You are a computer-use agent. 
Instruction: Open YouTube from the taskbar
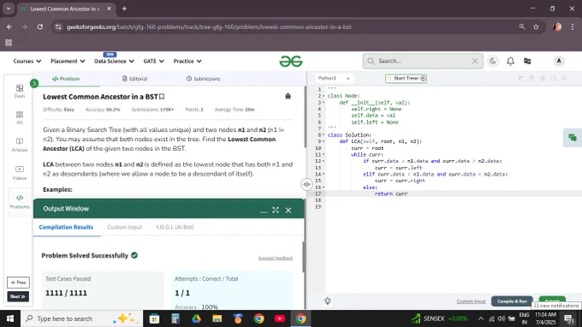pyautogui.click(x=280, y=318)
